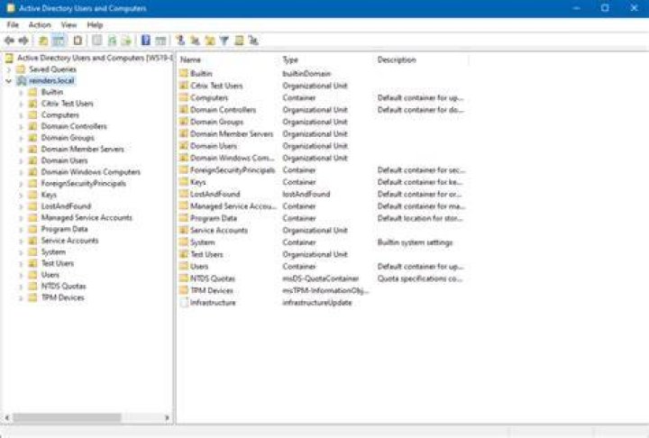Viewport: 649px width, 438px height.
Task: Select Test Users in the console tree
Action: 58,263
